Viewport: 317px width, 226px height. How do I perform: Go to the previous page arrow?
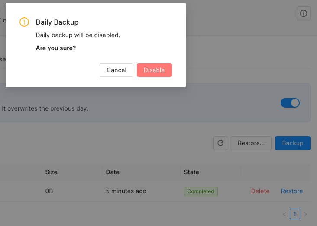(x=285, y=214)
